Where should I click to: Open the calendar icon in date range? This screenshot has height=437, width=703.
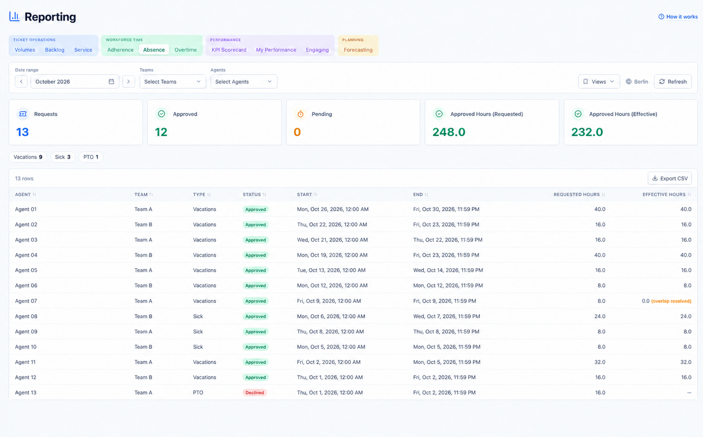point(111,82)
